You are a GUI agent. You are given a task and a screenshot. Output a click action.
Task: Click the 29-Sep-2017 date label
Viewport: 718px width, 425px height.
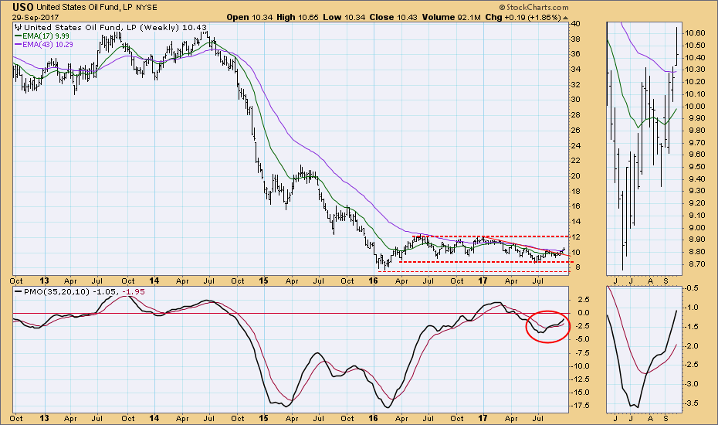coord(29,16)
